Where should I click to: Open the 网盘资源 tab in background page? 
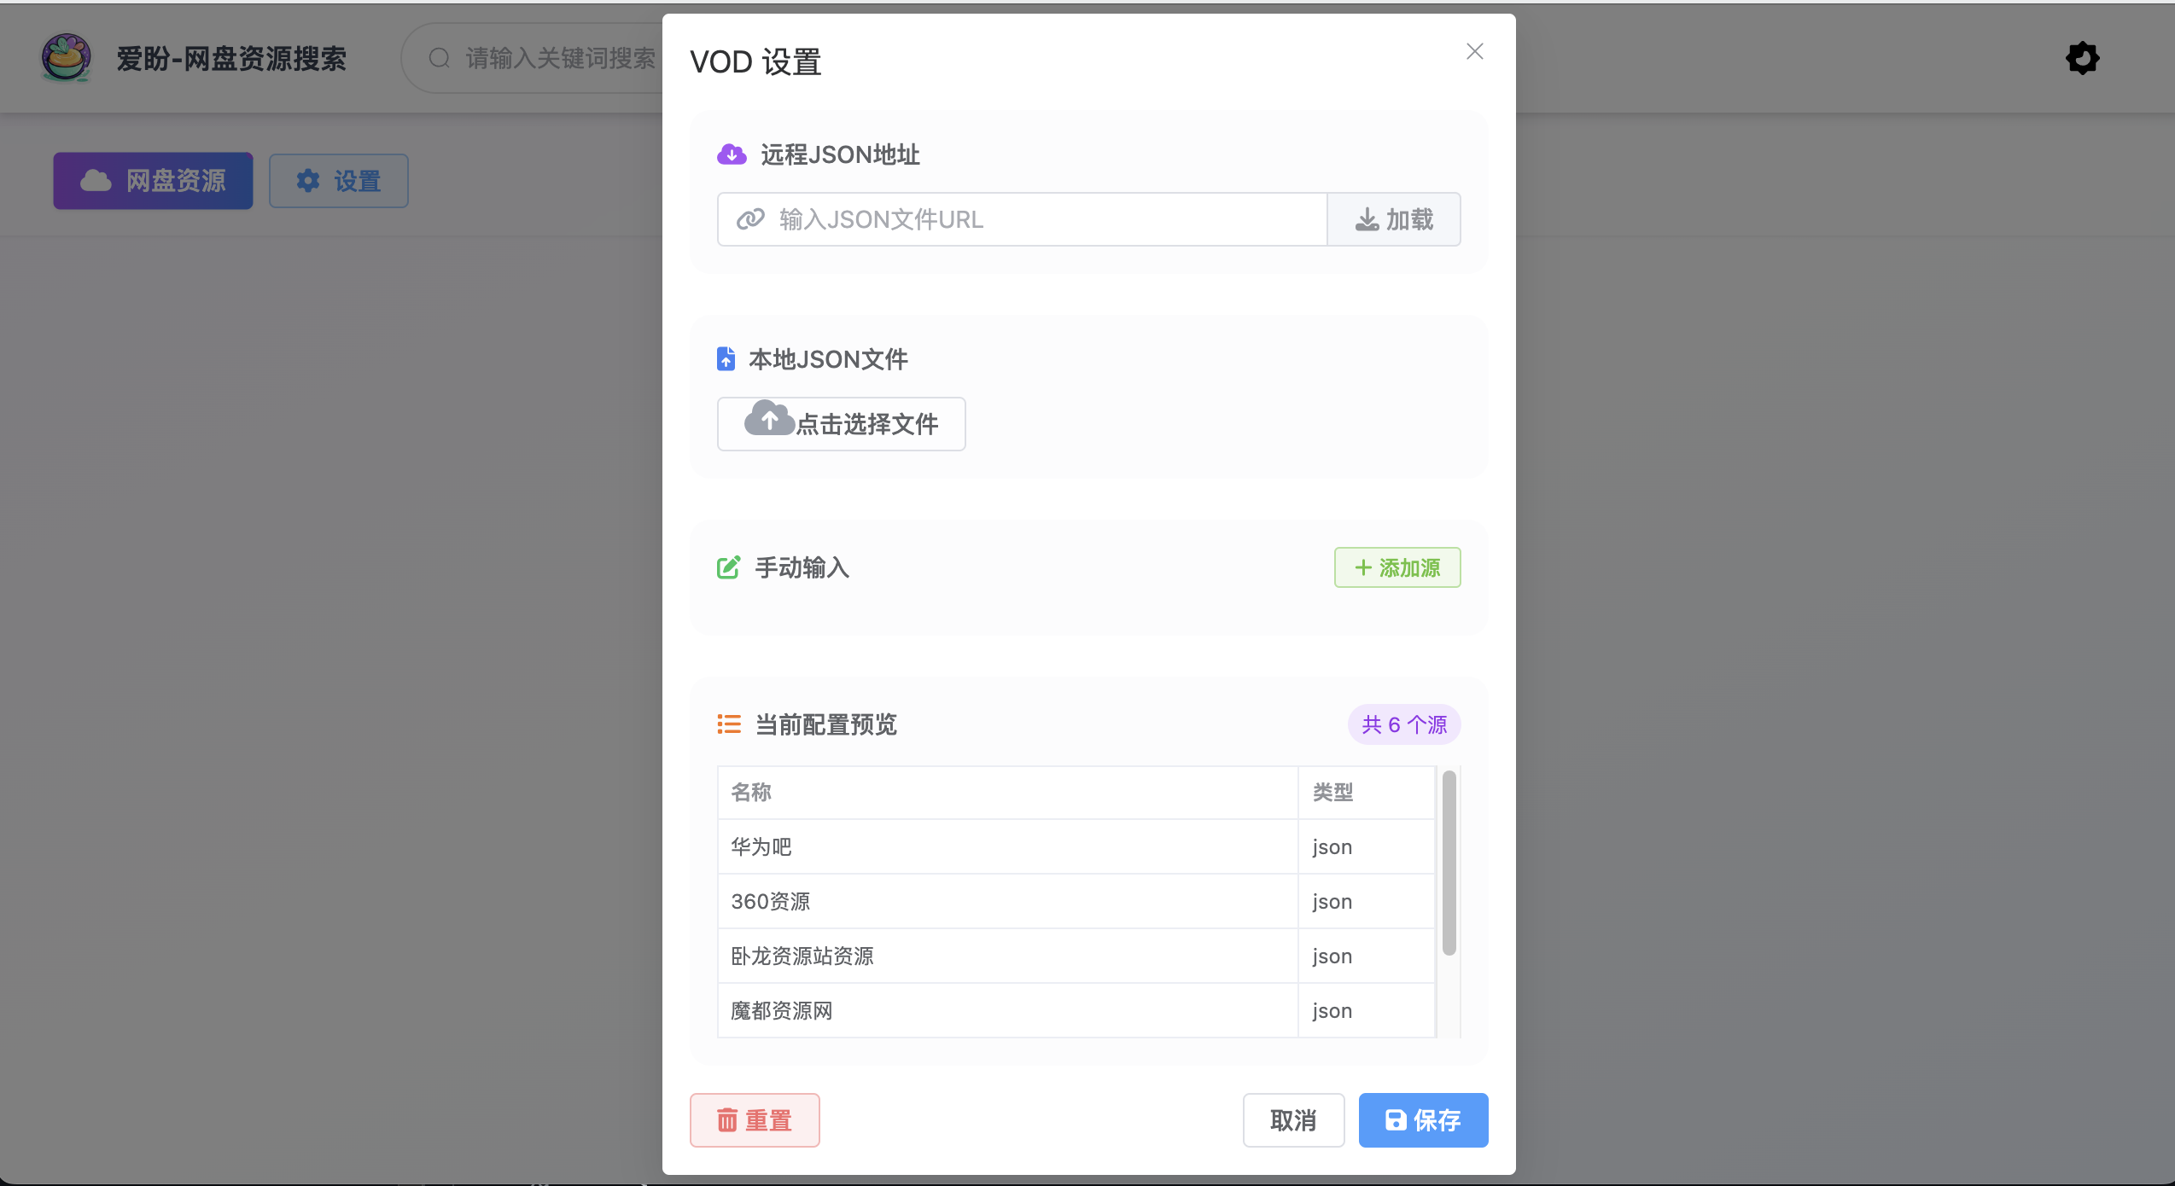(154, 181)
